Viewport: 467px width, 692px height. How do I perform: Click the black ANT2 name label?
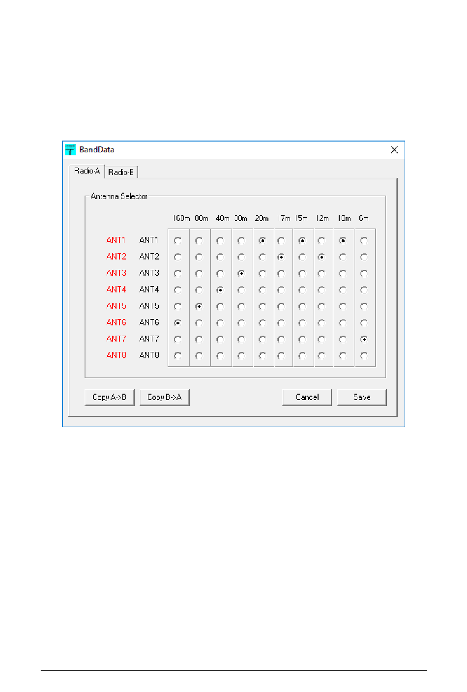149,257
